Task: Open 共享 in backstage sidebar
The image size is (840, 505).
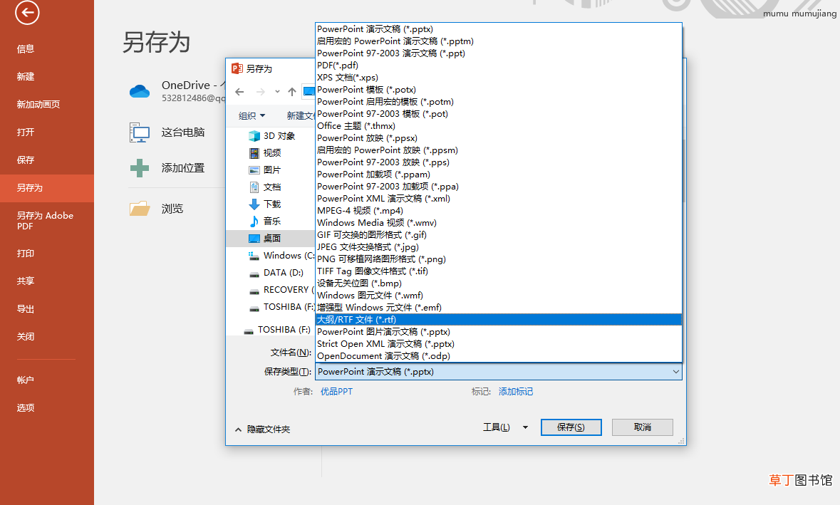Action: (46, 281)
